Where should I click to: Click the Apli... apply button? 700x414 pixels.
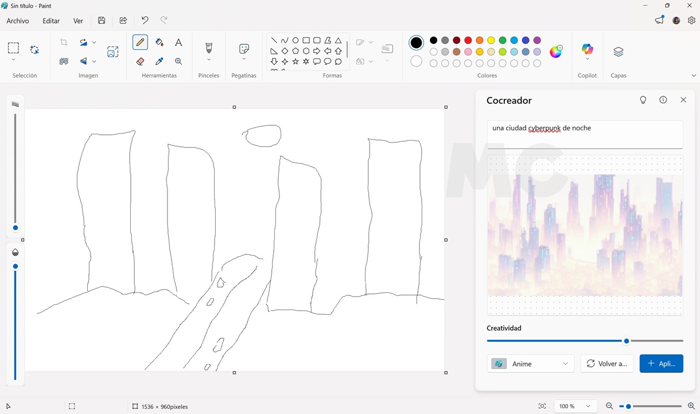coord(661,364)
